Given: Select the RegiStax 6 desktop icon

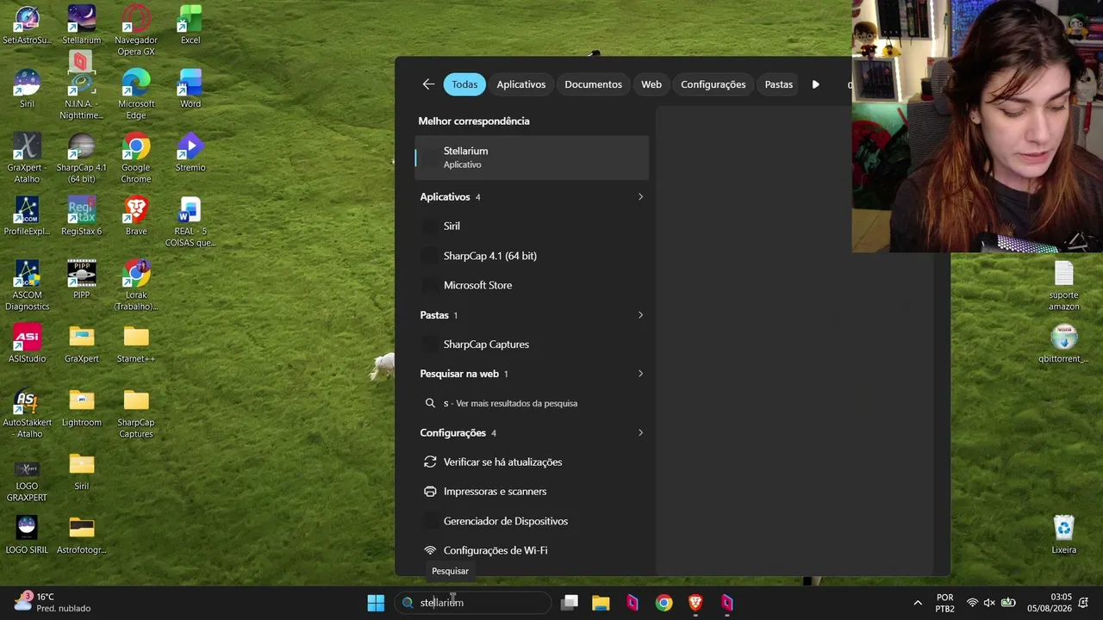Looking at the screenshot, I should click(82, 216).
